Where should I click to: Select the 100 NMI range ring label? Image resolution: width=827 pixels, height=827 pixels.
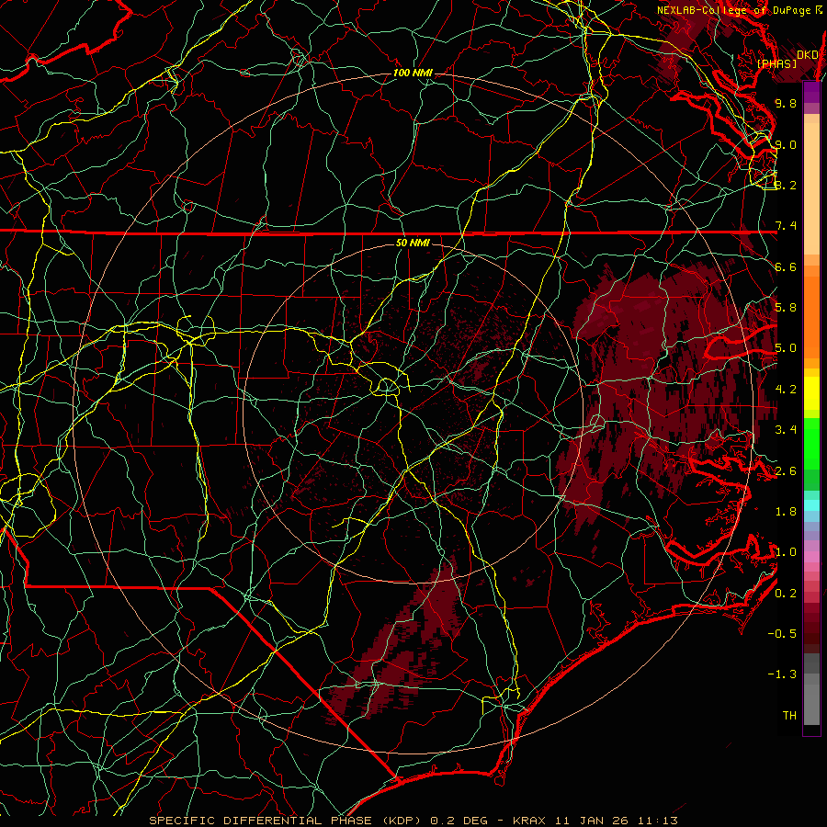point(413,73)
